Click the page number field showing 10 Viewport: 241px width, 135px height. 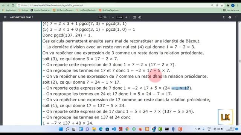click(x=101, y=17)
